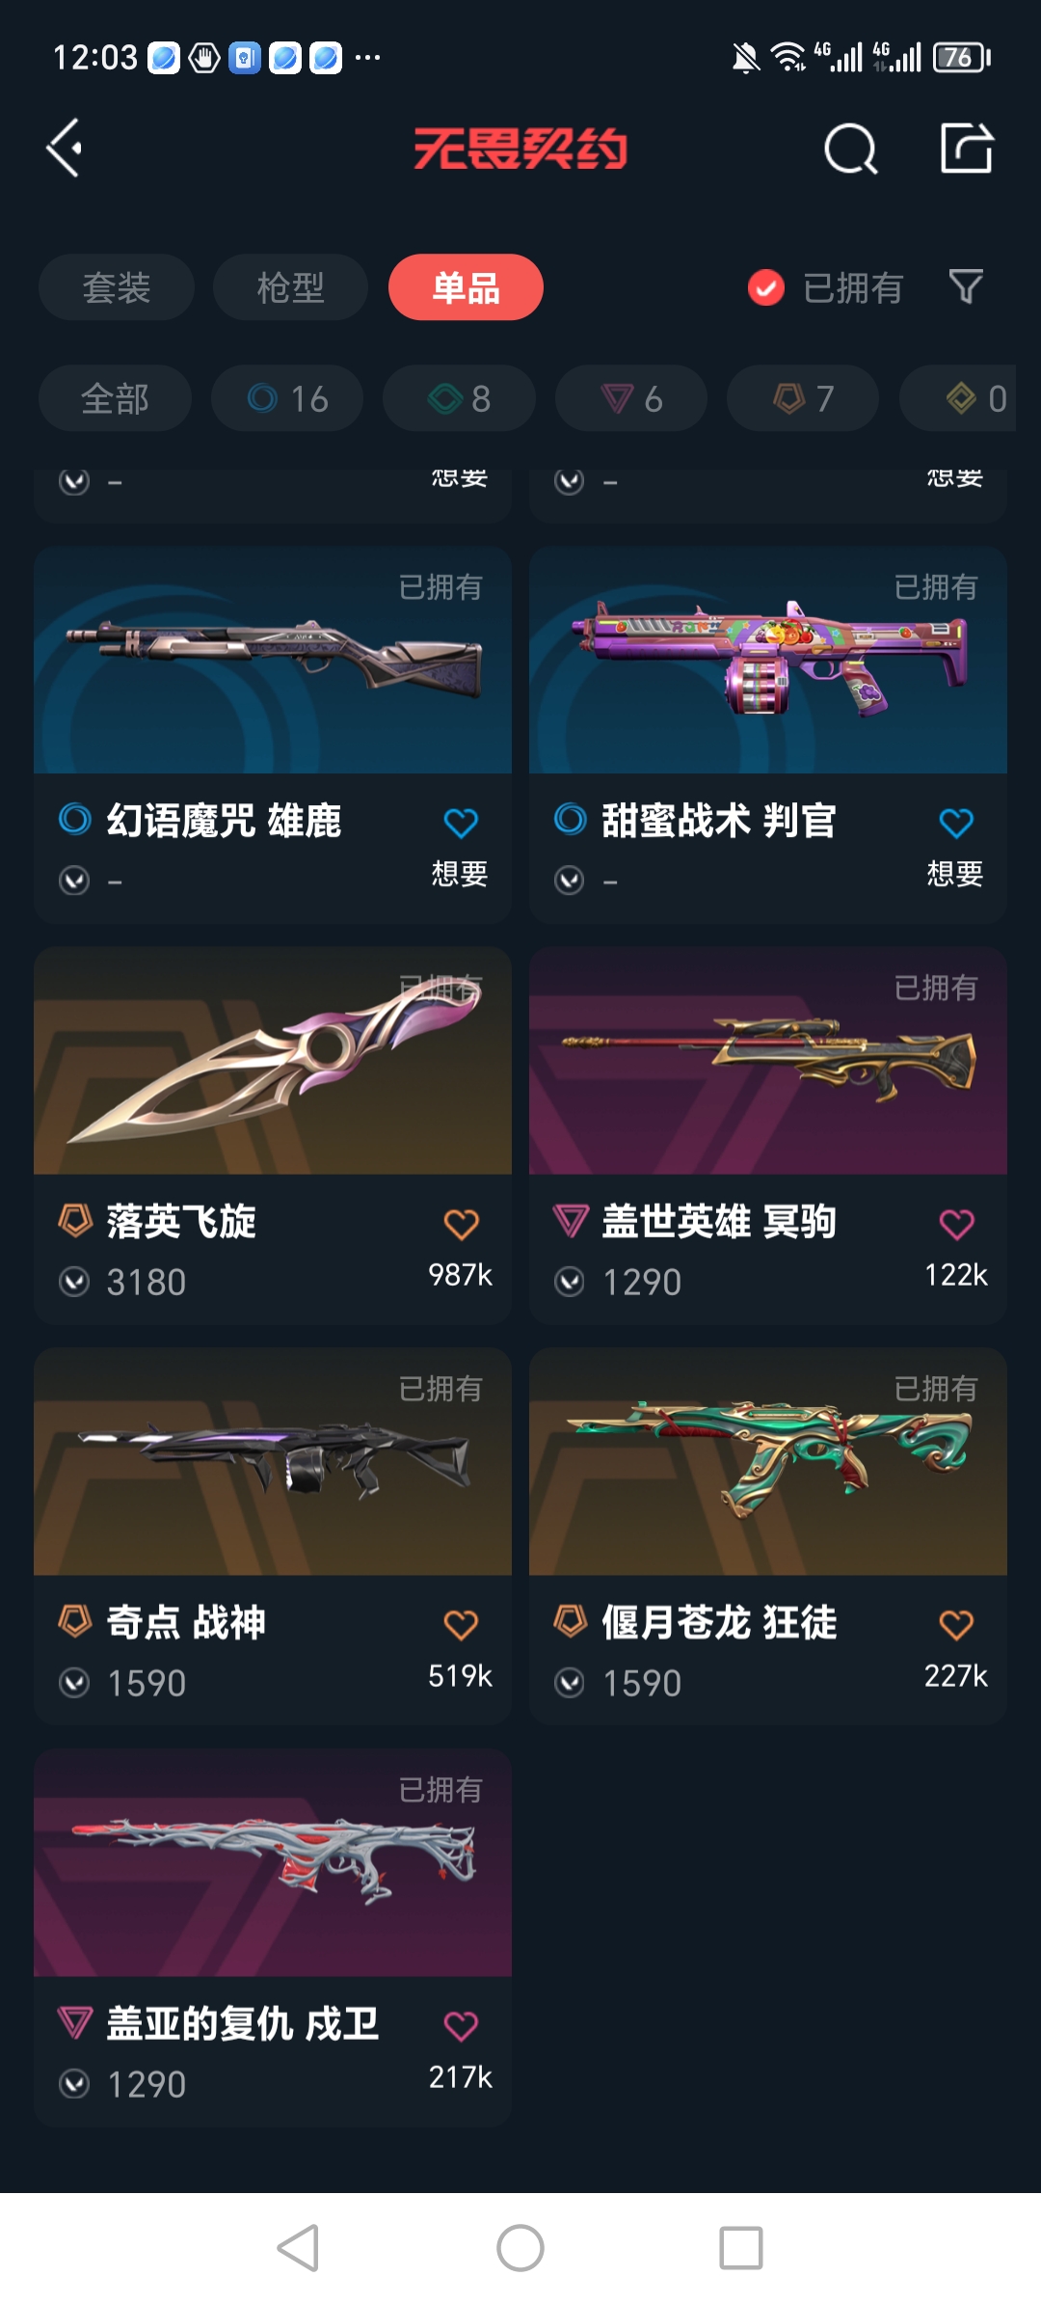Open the search magnifier icon
This screenshot has width=1041, height=2303.
pos(850,149)
